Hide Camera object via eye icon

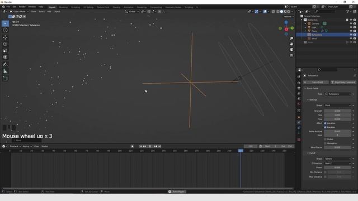(x=351, y=23)
